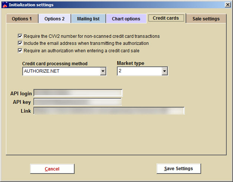233x182 pixels.
Task: Click the AUTHORIZE.NET combo box text
Action: [61, 71]
